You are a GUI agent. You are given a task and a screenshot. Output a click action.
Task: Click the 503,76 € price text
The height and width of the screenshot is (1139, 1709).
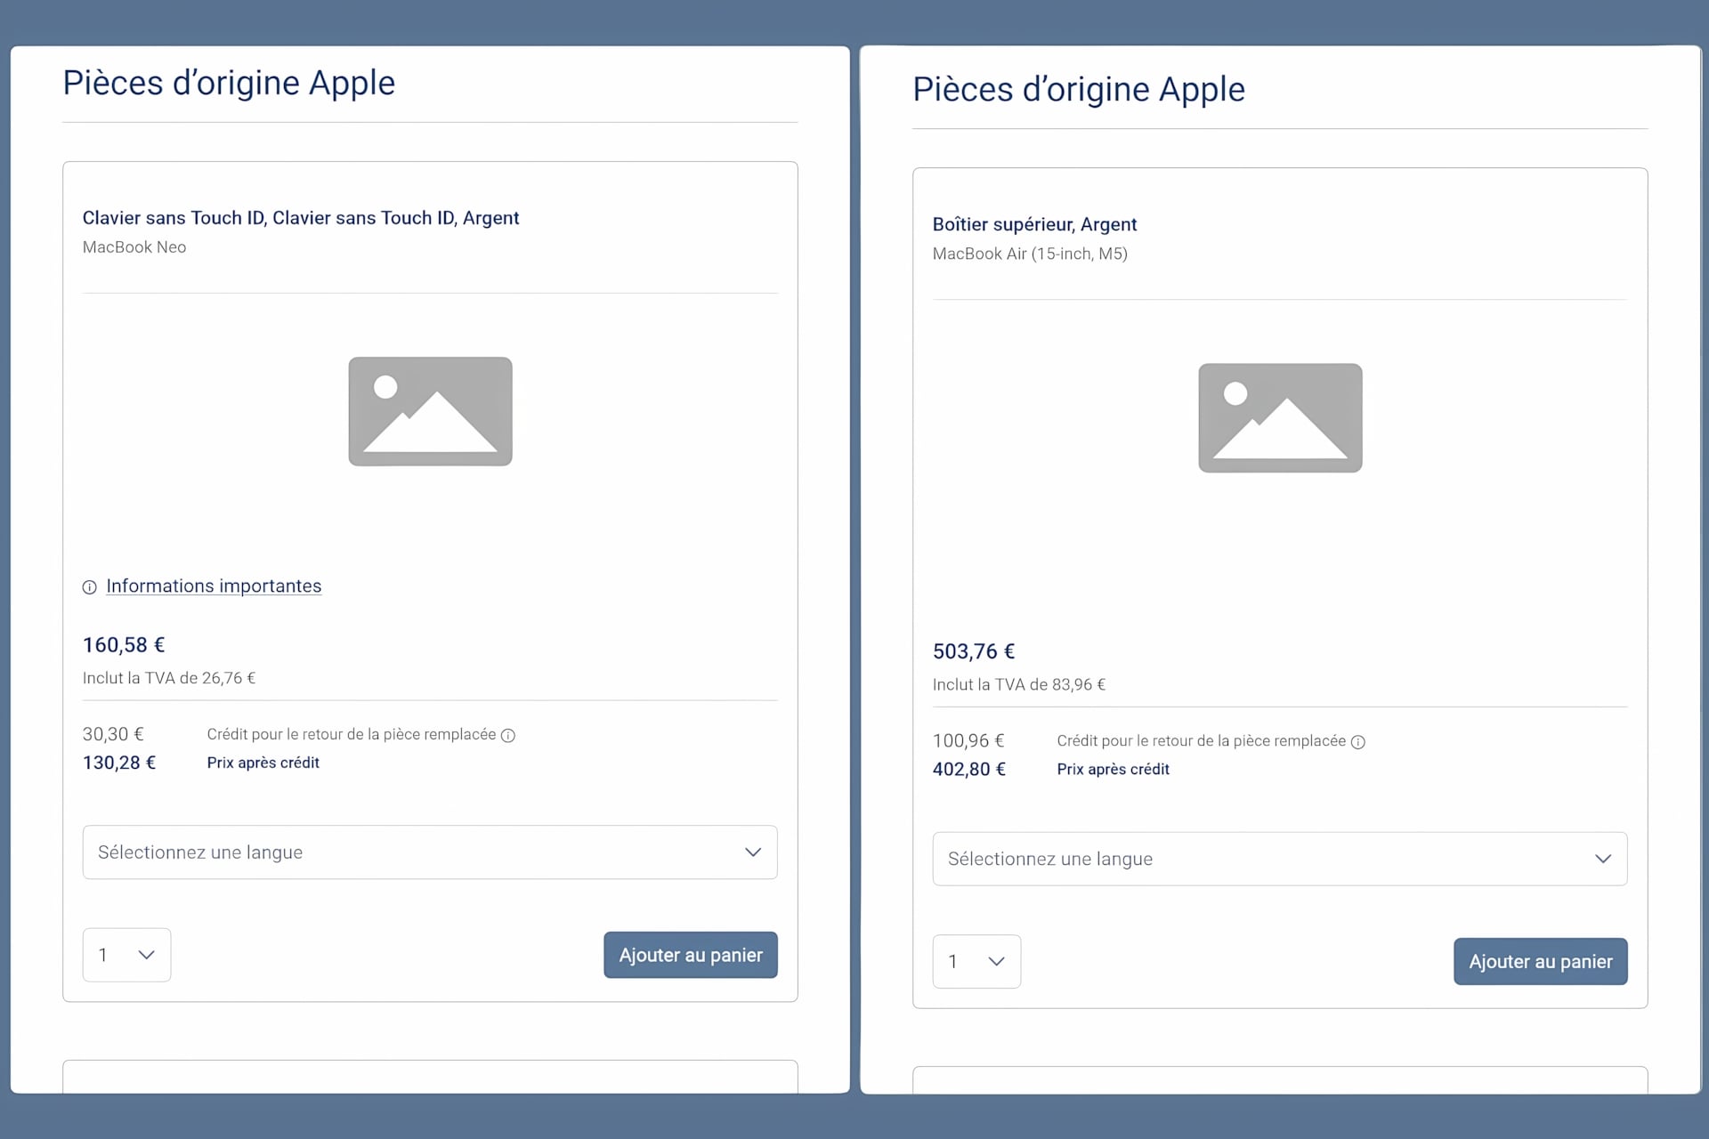point(974,651)
